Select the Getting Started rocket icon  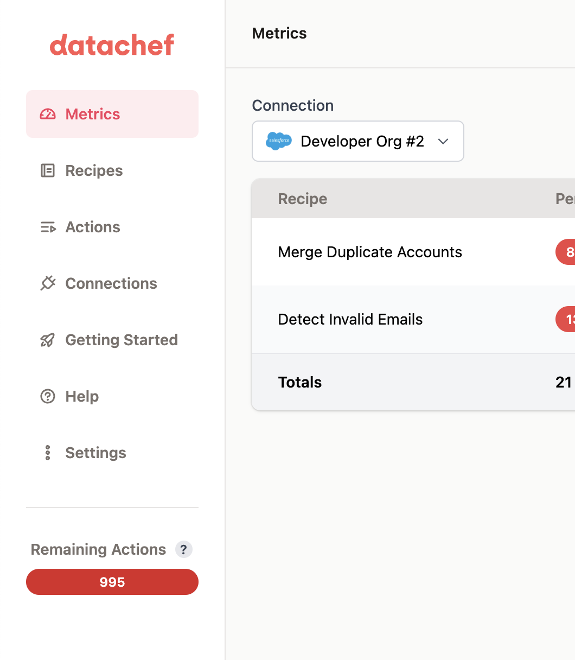[48, 340]
